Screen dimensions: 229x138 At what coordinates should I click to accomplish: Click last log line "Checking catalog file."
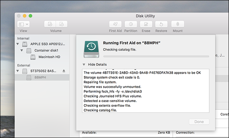[x=100, y=110]
